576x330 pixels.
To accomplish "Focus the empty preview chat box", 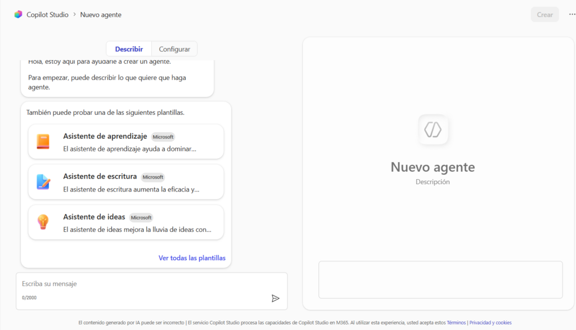I will click(x=440, y=279).
